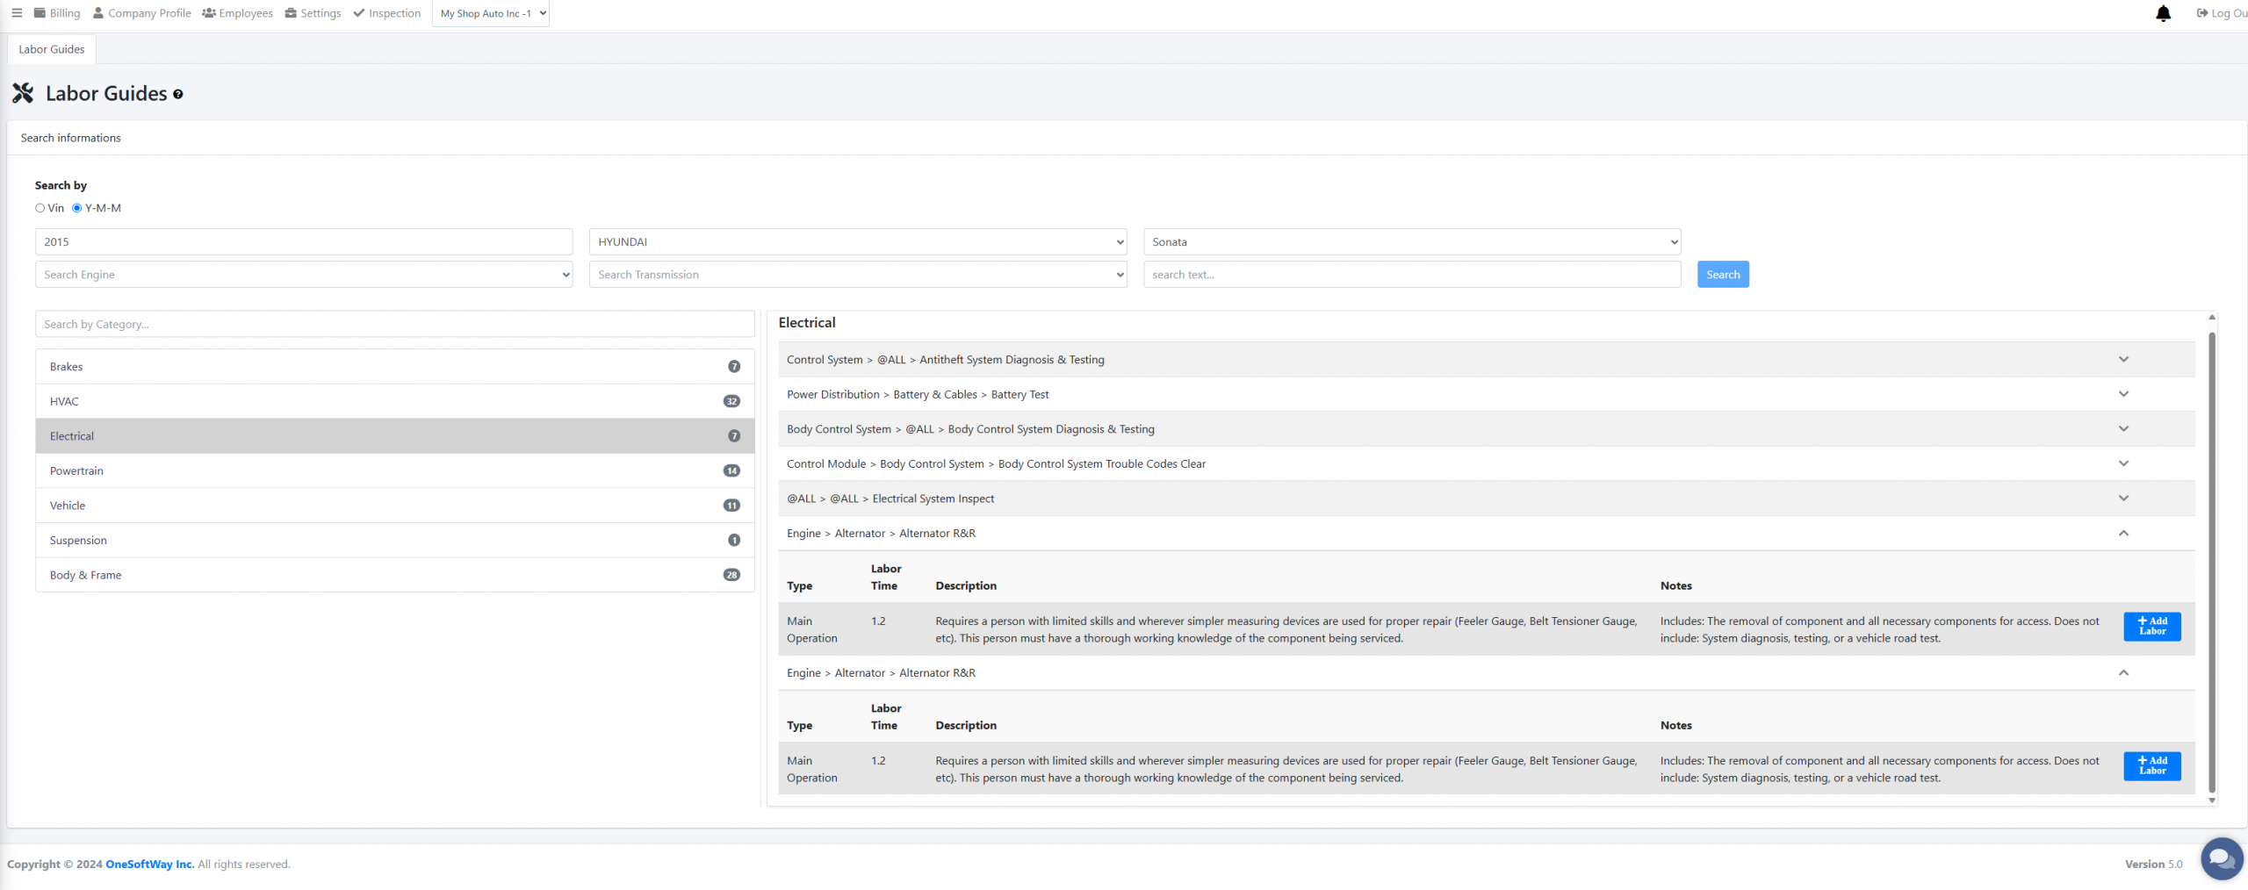Click the Search by Category input field
2248x890 pixels.
(394, 324)
